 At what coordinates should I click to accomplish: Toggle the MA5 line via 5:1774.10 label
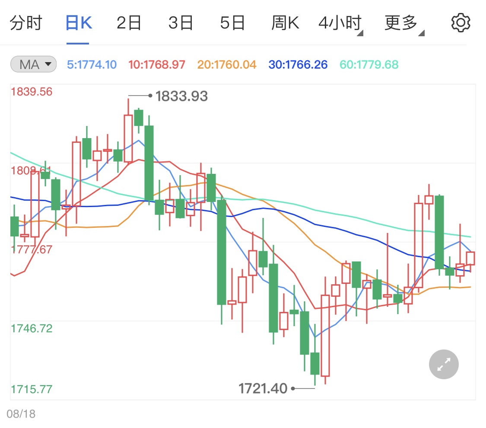(x=92, y=63)
